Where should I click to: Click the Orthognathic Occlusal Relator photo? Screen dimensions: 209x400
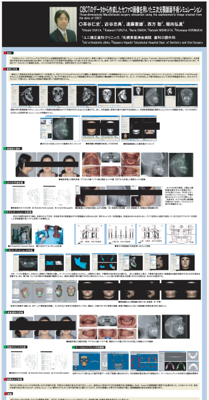click(21, 234)
